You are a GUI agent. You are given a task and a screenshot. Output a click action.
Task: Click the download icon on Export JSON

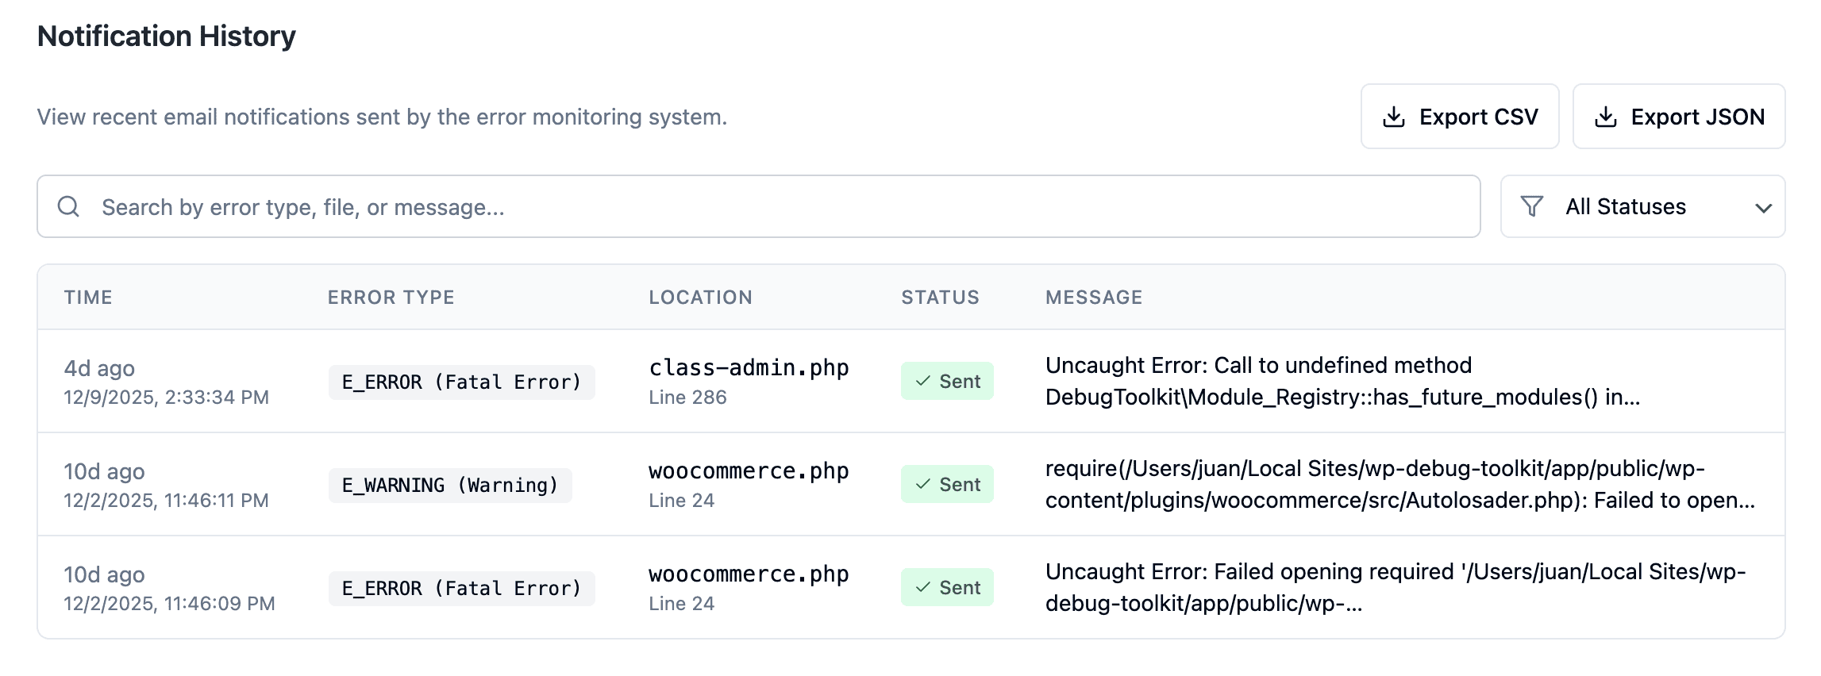pyautogui.click(x=1605, y=117)
